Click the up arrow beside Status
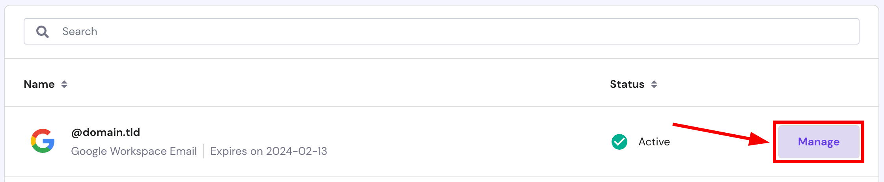Image resolution: width=884 pixels, height=182 pixels. [x=654, y=82]
